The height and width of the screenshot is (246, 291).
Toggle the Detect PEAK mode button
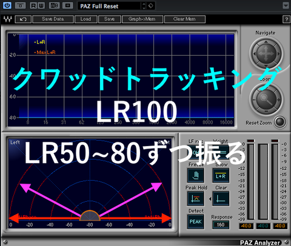pos(196,222)
